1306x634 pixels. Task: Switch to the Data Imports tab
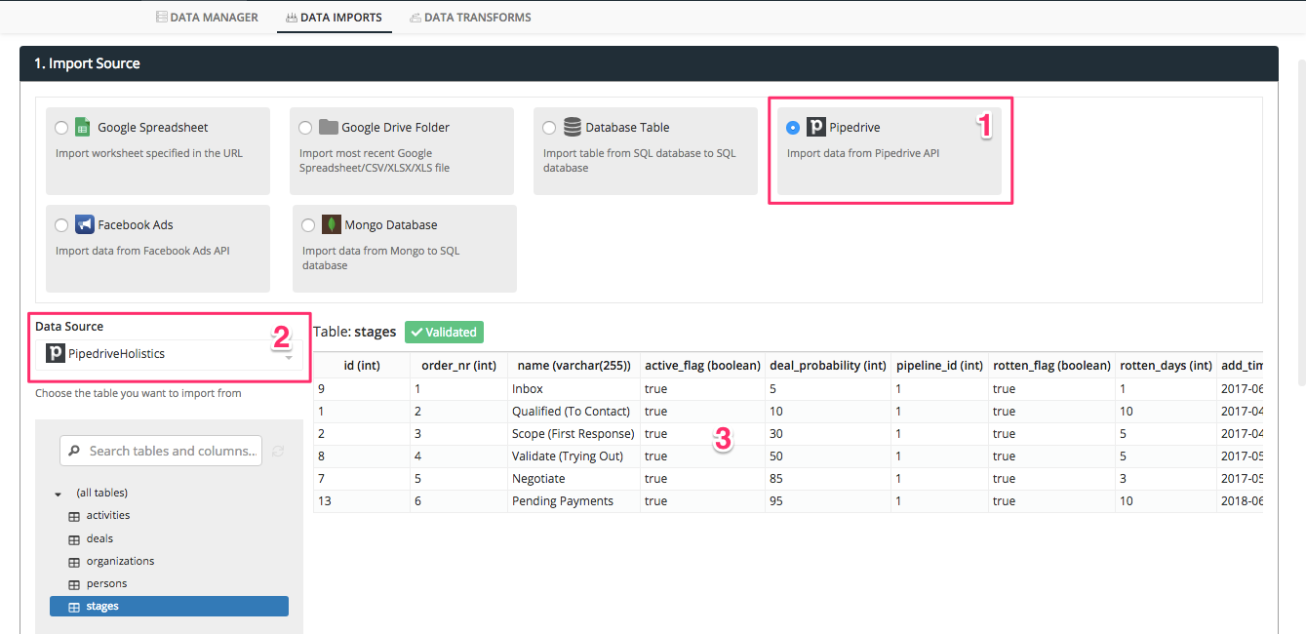[334, 18]
